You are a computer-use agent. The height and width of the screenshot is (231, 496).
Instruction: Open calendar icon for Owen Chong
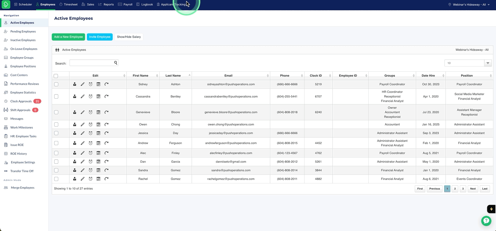98,124
